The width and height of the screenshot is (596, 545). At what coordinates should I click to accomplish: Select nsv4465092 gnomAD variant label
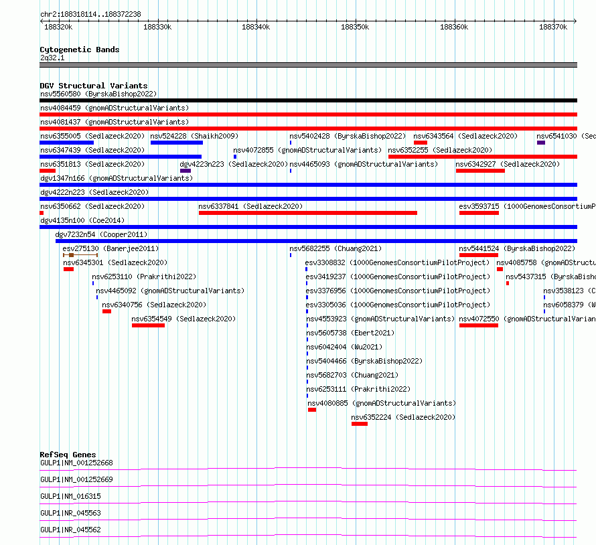click(170, 291)
